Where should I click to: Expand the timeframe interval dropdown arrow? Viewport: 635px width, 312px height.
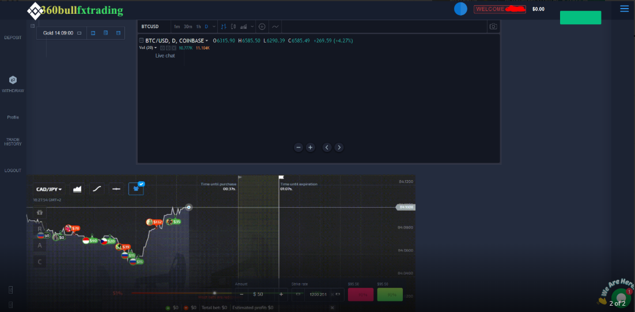tap(214, 26)
